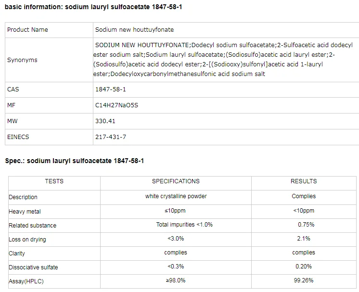Screen dimensions: 359x292
Task: Click the 'RESULTS' column header
Action: click(x=304, y=181)
